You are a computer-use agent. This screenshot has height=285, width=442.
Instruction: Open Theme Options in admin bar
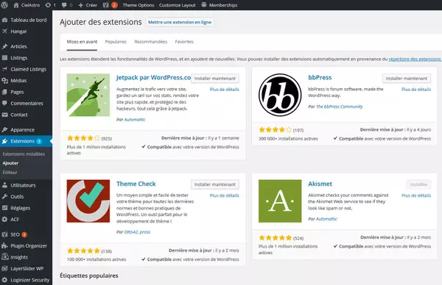click(x=138, y=5)
